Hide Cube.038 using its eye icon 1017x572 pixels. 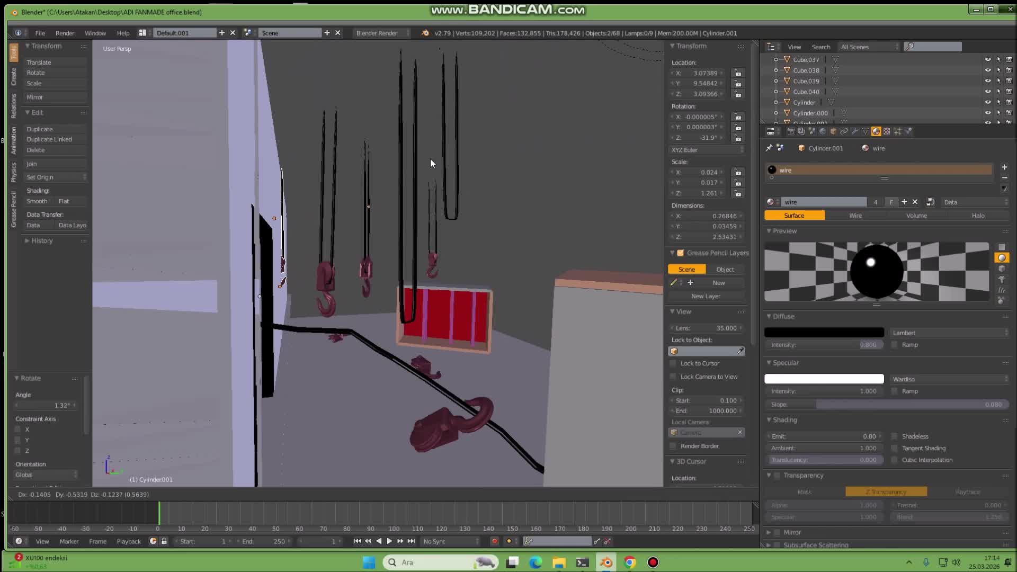coord(988,70)
